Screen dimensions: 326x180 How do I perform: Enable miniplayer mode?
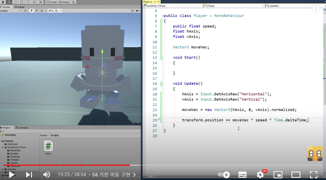coord(278,175)
